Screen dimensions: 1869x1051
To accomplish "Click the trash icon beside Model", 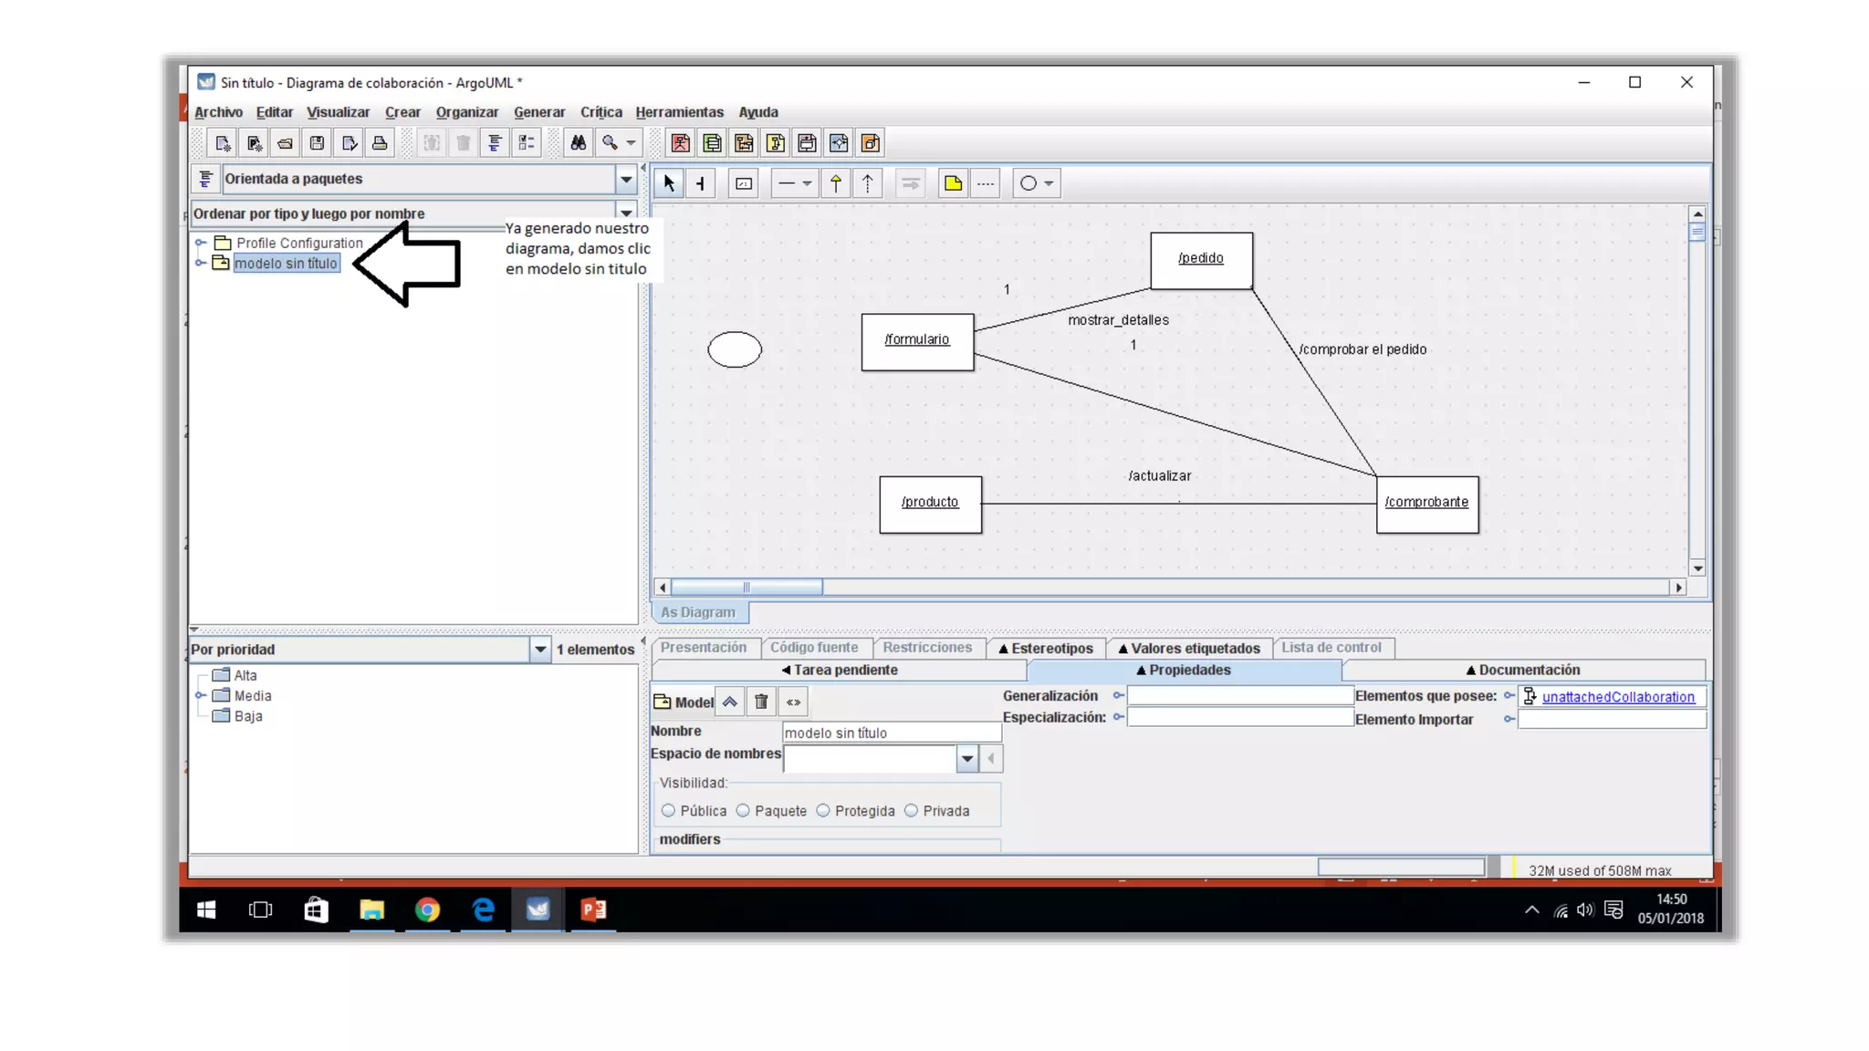I will coord(761,702).
